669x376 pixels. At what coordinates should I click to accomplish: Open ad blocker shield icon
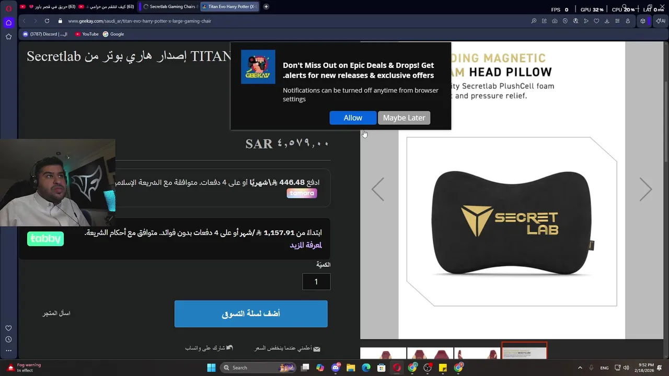(565, 21)
